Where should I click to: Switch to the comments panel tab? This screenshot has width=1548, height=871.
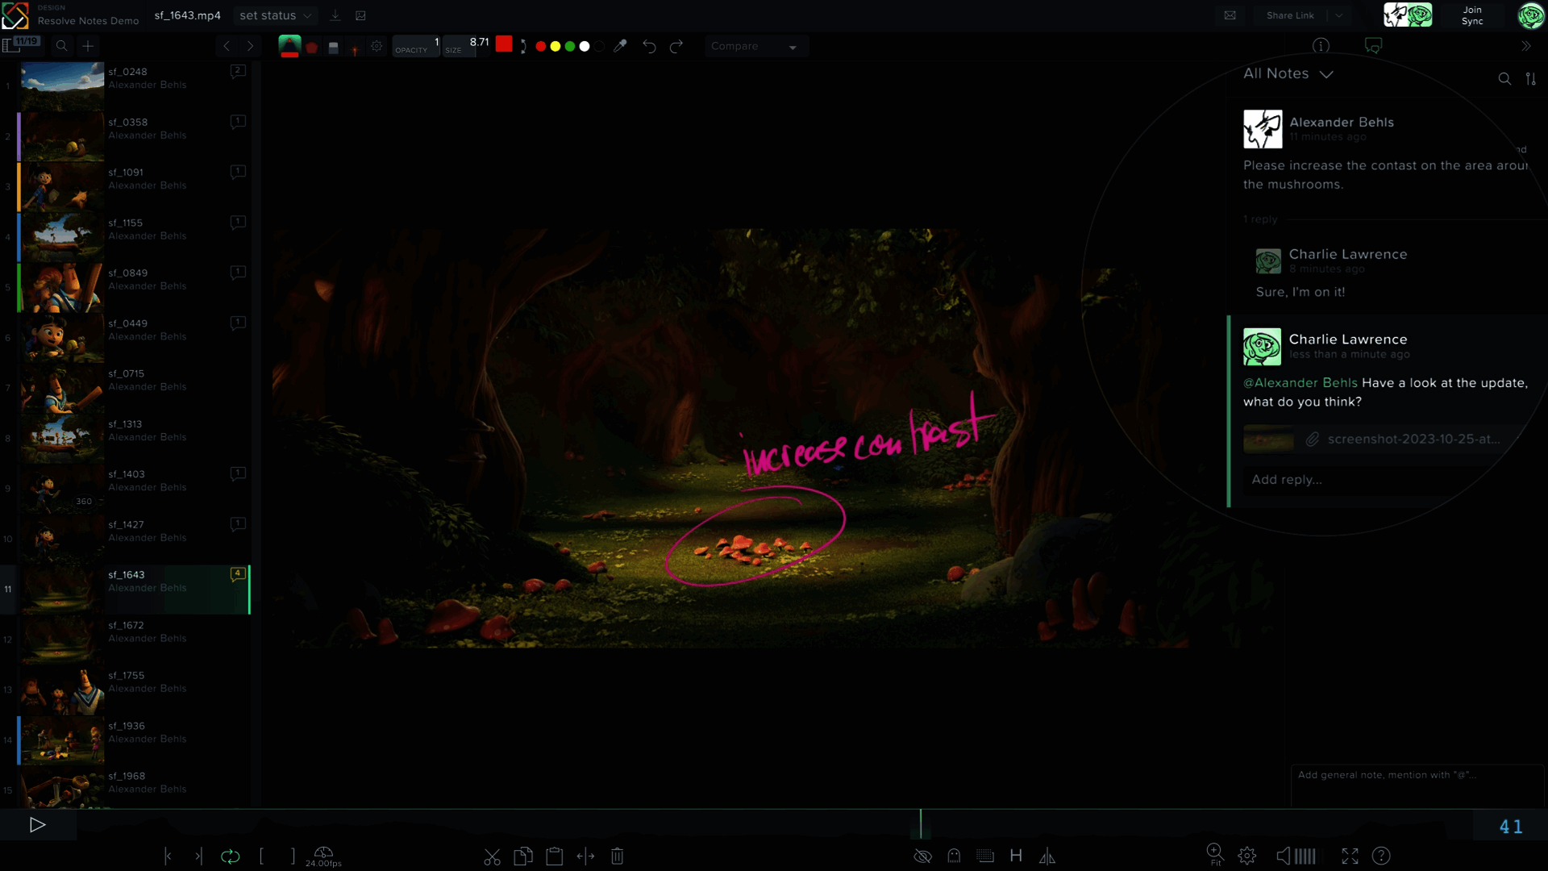point(1373,46)
